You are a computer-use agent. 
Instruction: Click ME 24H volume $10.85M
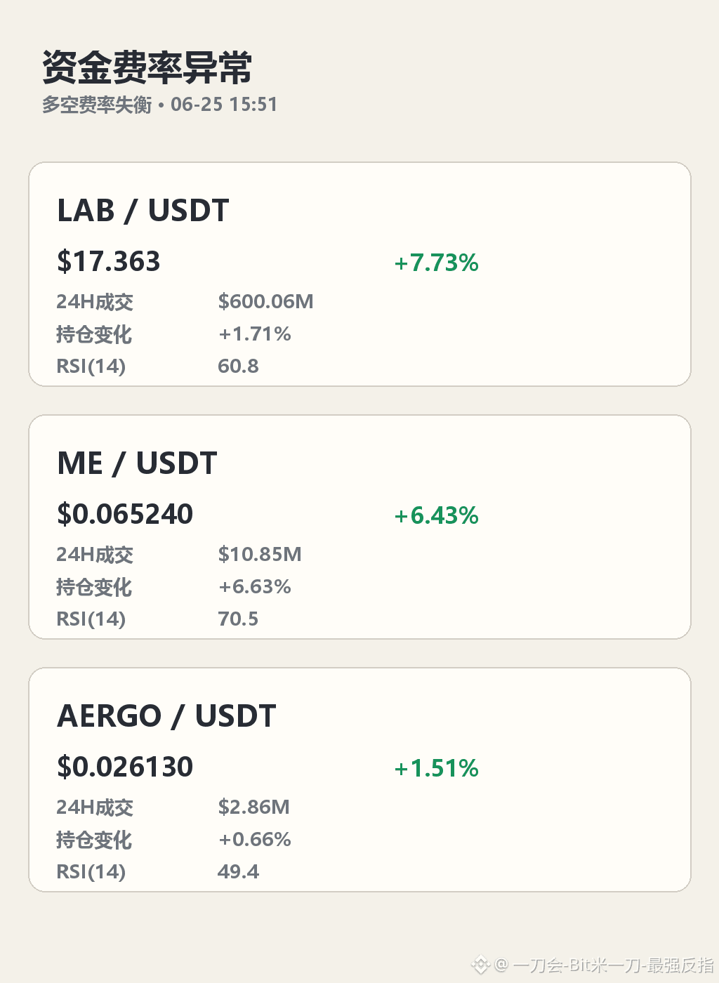[x=260, y=554]
